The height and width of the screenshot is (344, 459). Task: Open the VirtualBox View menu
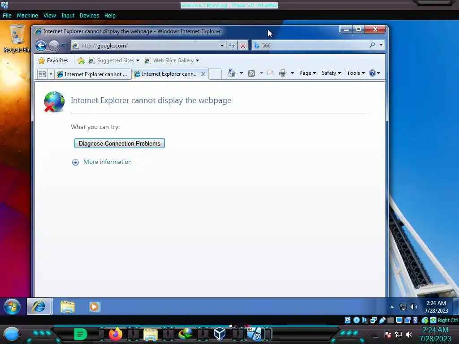[x=49, y=16]
